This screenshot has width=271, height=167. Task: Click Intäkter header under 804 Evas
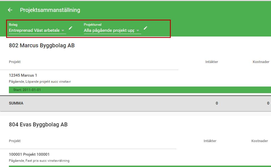(x=210, y=141)
